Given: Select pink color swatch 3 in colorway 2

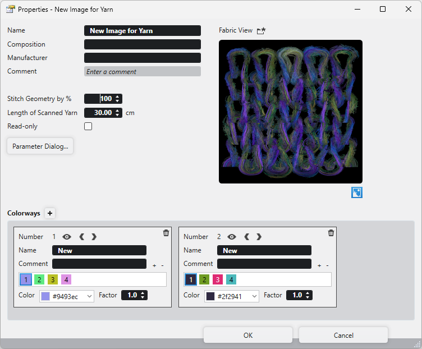Looking at the screenshot, I should pyautogui.click(x=218, y=279).
